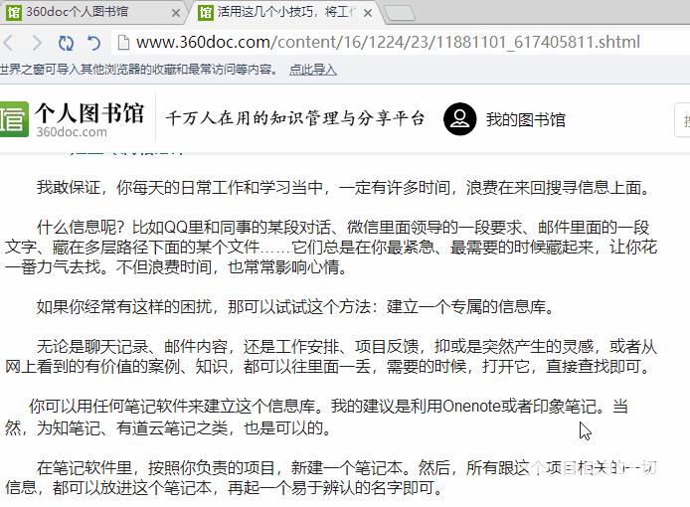The height and width of the screenshot is (507, 690).
Task: Click the browser forward arrow
Action: coord(37,43)
